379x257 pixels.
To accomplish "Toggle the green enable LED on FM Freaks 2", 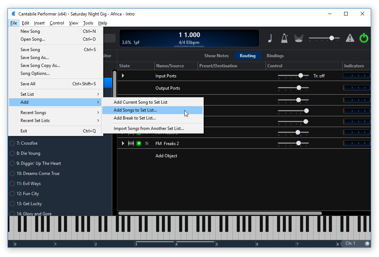I will (139, 143).
